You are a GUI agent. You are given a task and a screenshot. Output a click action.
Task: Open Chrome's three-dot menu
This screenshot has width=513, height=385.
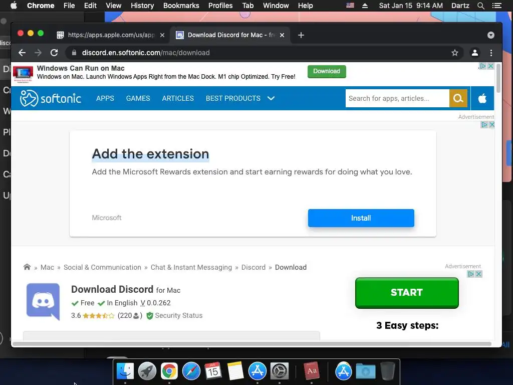point(491,53)
